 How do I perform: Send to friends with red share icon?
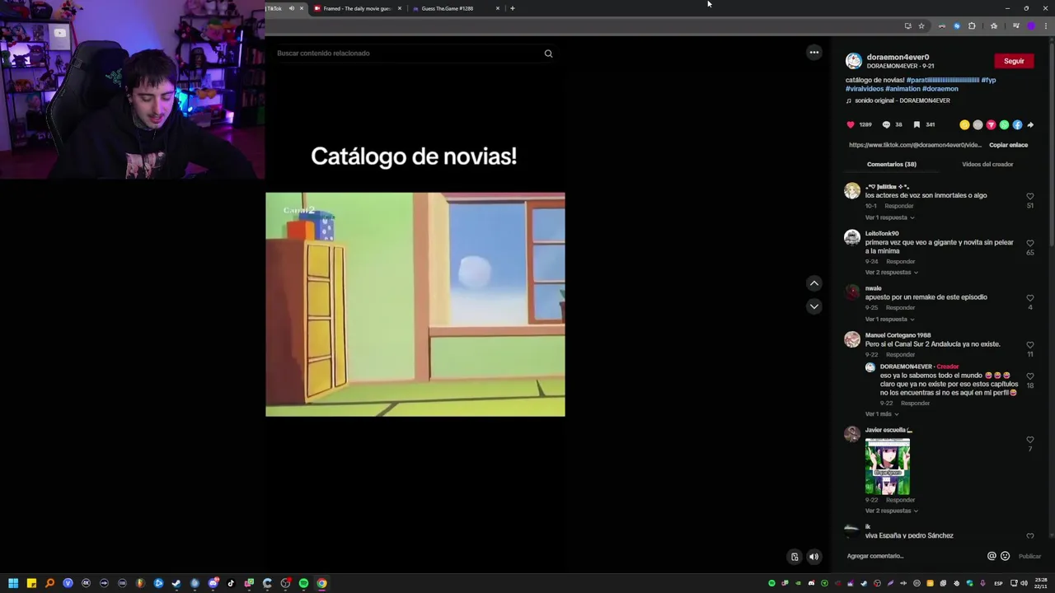(x=991, y=125)
